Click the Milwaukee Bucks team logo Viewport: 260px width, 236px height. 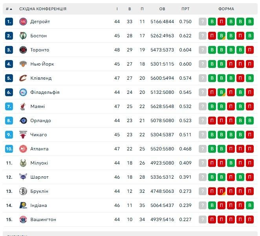tap(23, 163)
